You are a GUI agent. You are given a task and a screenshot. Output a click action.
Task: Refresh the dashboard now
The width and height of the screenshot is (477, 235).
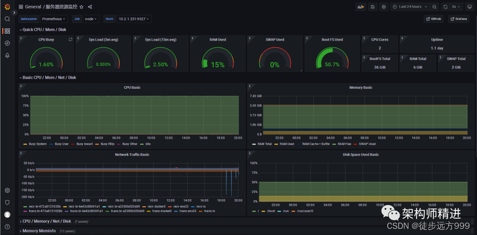pyautogui.click(x=445, y=7)
